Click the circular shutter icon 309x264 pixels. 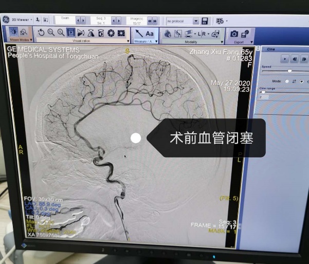click(x=111, y=33)
